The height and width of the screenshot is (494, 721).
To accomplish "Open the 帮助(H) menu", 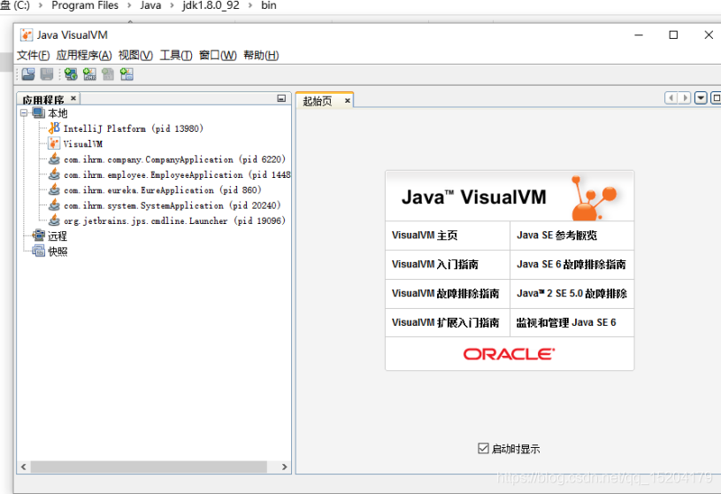I will coord(261,55).
